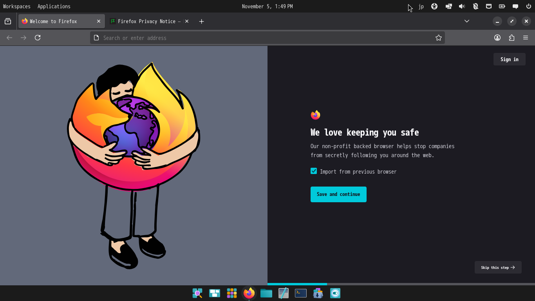Open the Firefox application hamburger menu
The image size is (535, 301).
click(x=526, y=38)
